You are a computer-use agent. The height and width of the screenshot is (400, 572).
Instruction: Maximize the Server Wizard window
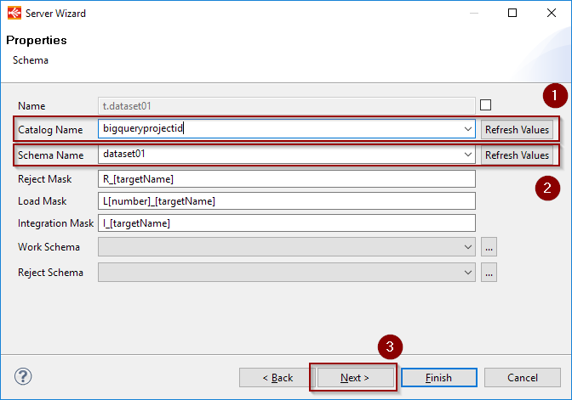(x=512, y=13)
